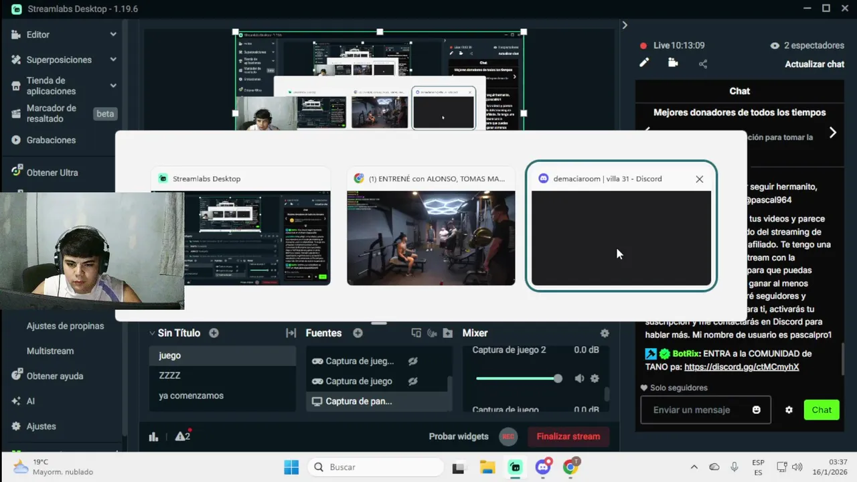The height and width of the screenshot is (482, 857).
Task: Close the Discord window in task switcher
Action: [700, 179]
